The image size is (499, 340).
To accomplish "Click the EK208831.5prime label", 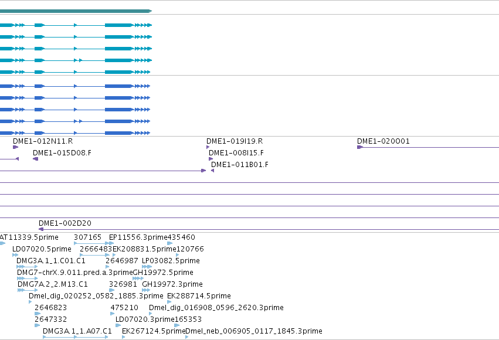I will (144, 249).
